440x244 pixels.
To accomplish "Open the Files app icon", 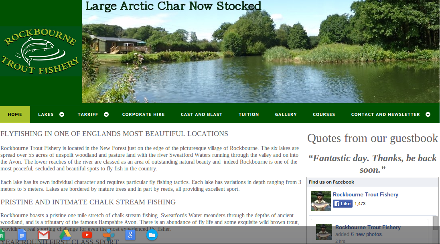I will 152,235.
